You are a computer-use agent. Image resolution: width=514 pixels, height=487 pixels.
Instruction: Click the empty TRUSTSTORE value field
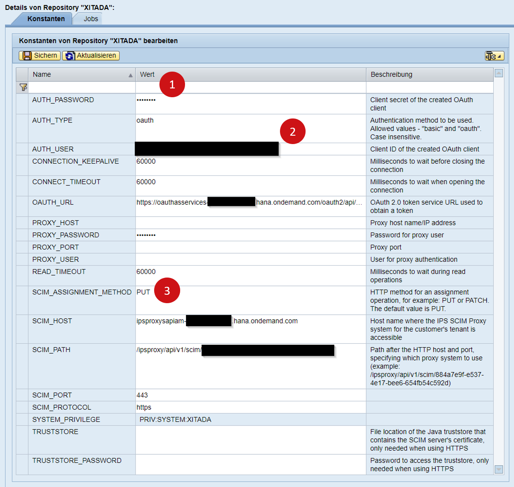(x=251, y=440)
